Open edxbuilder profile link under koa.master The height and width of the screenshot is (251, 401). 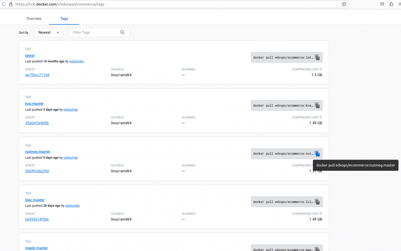tap(70, 109)
